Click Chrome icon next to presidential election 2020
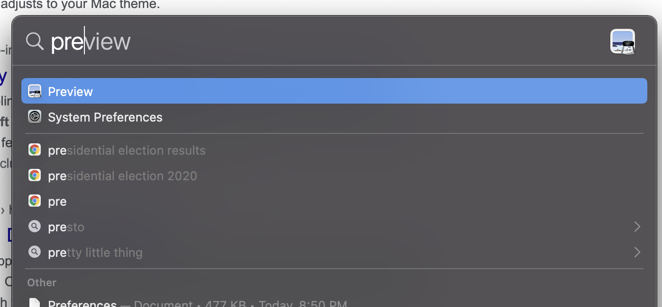Image resolution: width=662 pixels, height=307 pixels. 35,175
